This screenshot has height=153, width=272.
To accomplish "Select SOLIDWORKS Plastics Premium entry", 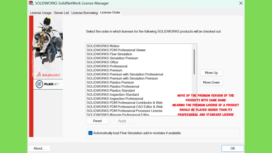I will (139, 82).
